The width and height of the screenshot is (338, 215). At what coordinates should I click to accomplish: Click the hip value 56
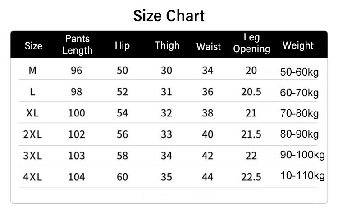[x=122, y=134]
